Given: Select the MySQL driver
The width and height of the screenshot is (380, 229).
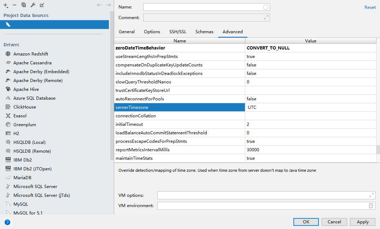Looking at the screenshot, I should 21,204.
